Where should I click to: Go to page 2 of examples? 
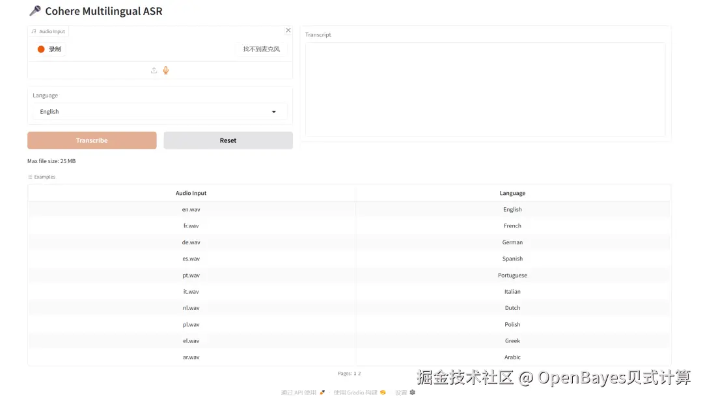359,373
